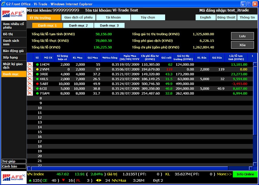Image resolution: width=259 pixels, height=185 pixels.
Task: Select the Danh mục 1 portfolio tab
Action: point(47,26)
